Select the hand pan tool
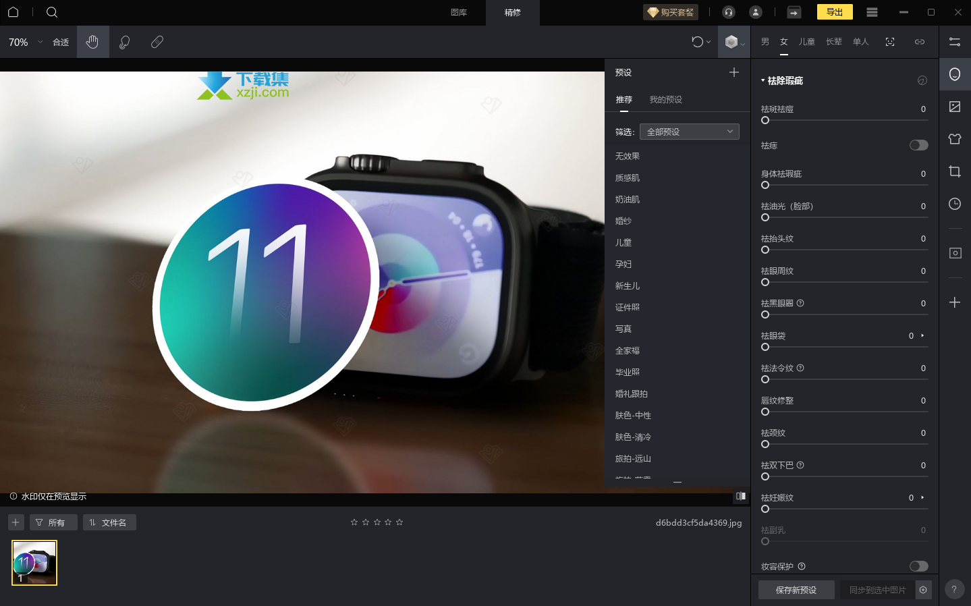This screenshot has height=606, width=971. coord(92,42)
